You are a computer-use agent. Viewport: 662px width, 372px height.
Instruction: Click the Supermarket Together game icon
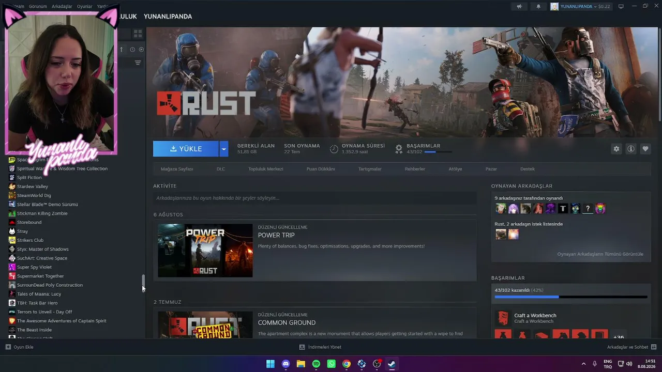pos(12,276)
